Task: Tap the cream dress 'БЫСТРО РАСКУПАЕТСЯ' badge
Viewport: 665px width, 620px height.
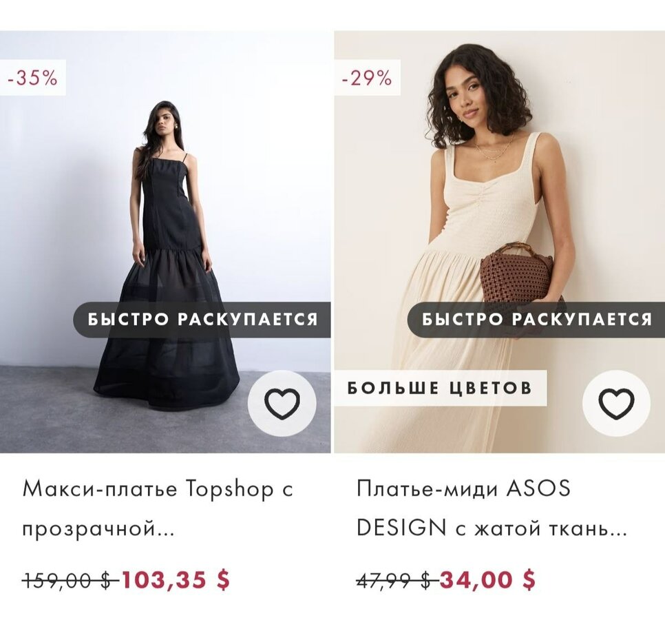Action: 536,320
